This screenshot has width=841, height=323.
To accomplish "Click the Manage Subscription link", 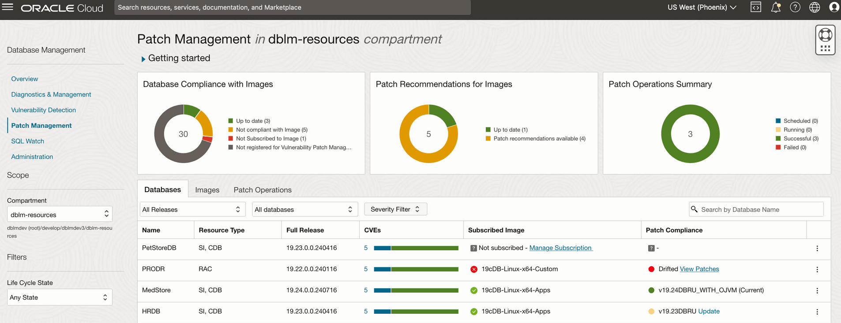I will click(x=560, y=248).
